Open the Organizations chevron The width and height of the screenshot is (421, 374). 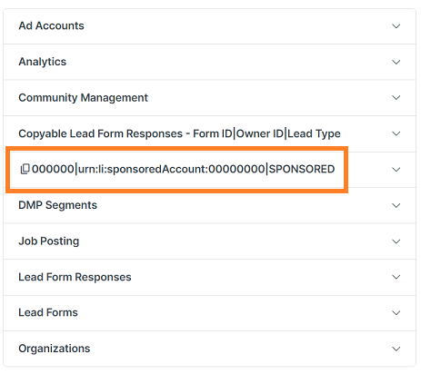396,349
